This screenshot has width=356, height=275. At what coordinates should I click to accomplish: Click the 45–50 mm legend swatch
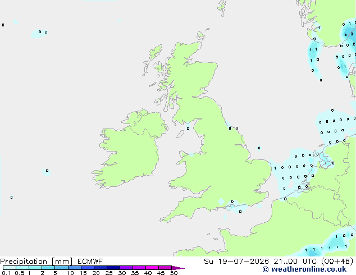coord(165,268)
